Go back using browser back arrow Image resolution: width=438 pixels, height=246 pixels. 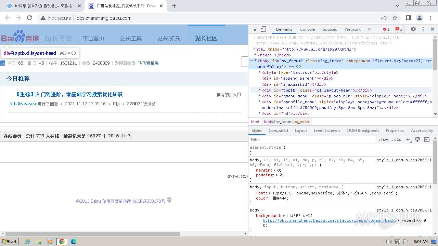[8, 18]
